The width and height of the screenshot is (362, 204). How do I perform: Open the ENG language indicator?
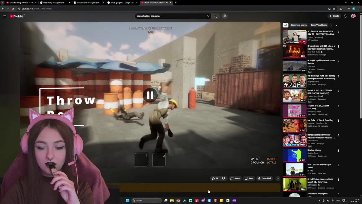pyautogui.click(x=338, y=201)
